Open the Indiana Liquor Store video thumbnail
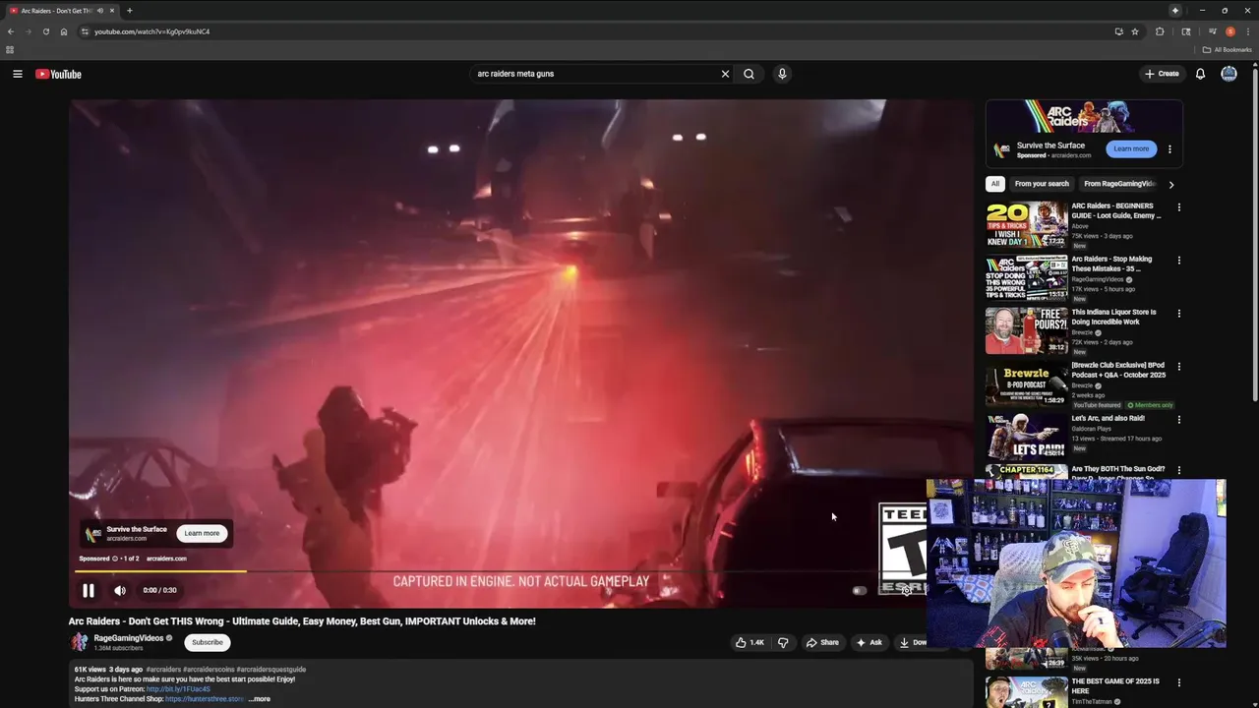This screenshot has width=1259, height=708. (x=1027, y=330)
